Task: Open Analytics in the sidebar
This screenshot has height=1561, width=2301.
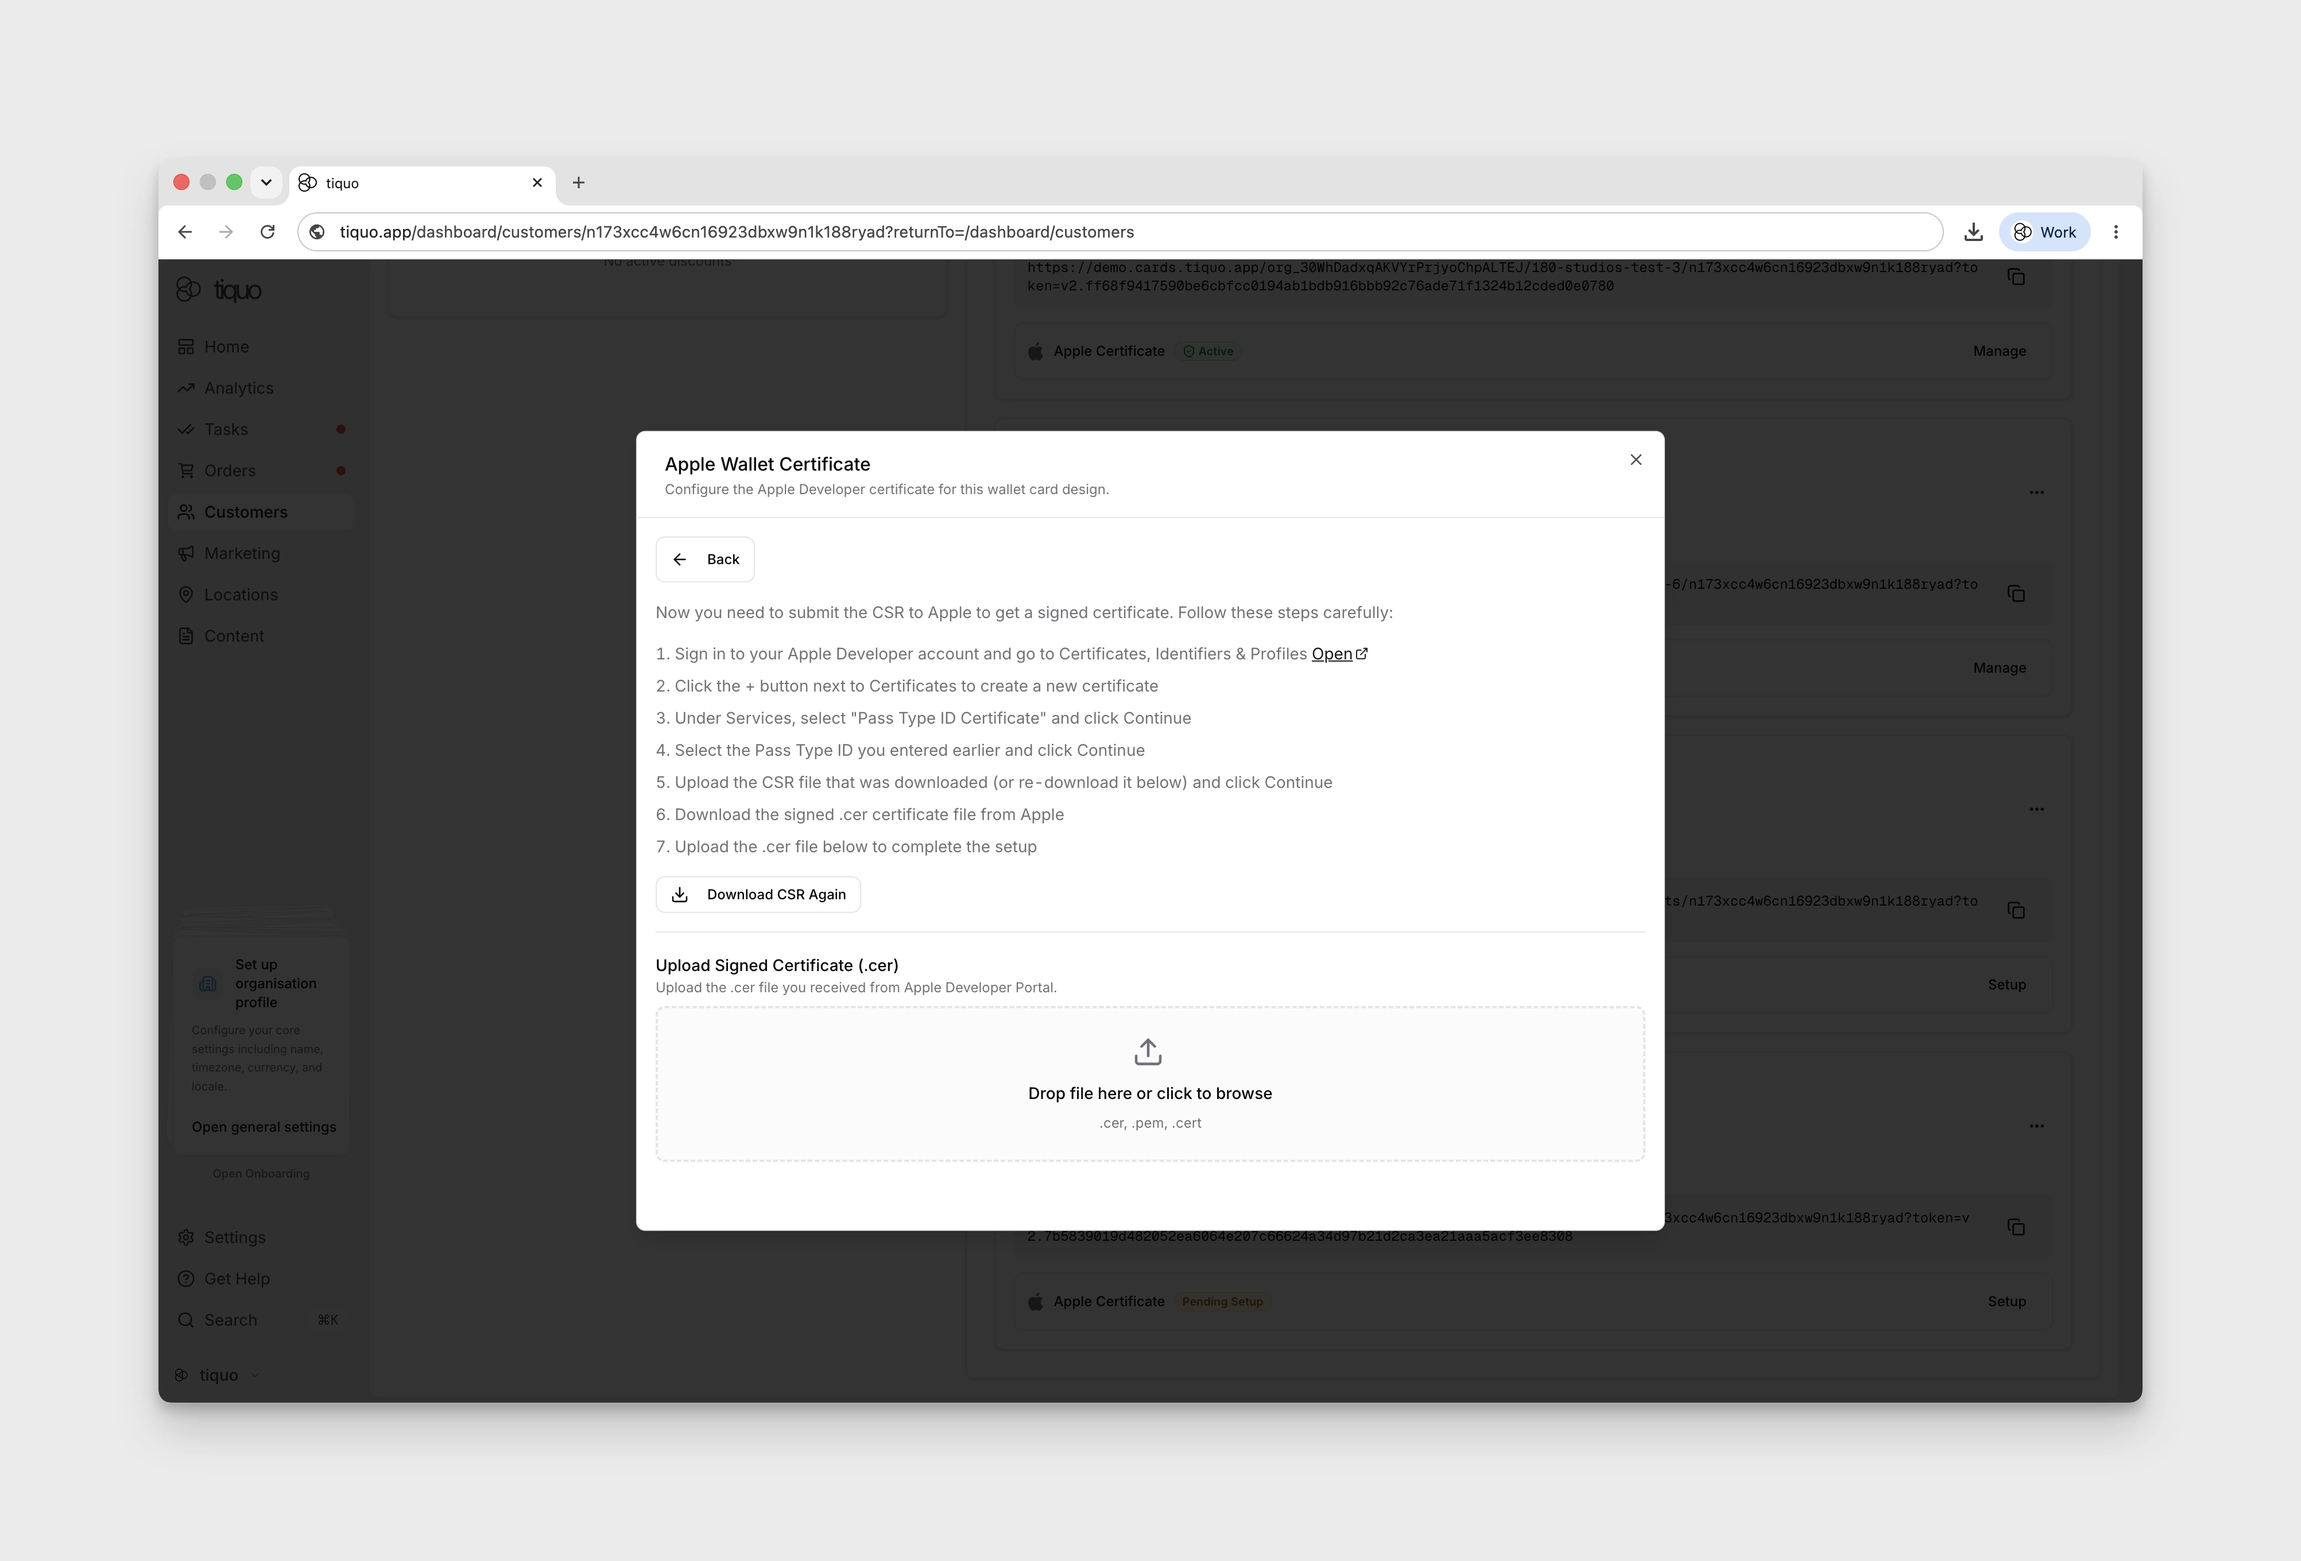Action: [261, 388]
